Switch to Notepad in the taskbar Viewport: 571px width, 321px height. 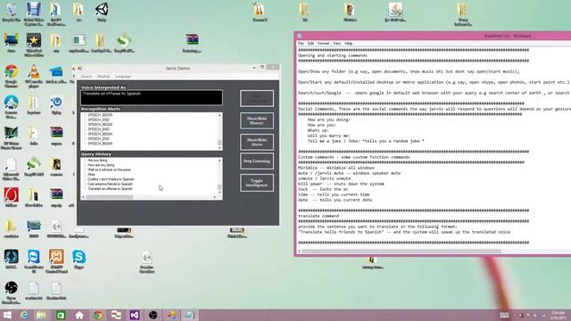pos(190,315)
